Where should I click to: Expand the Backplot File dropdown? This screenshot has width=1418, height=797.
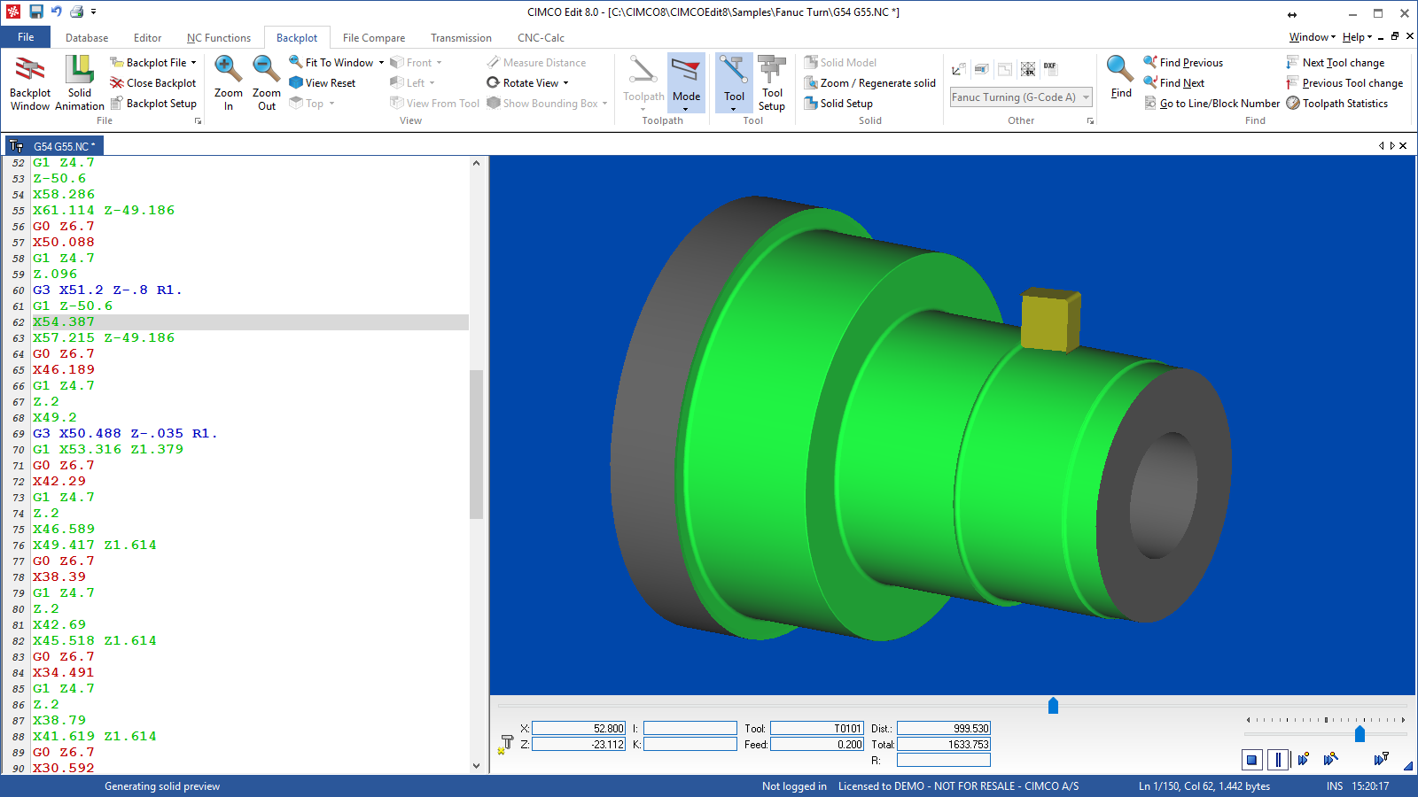193,63
